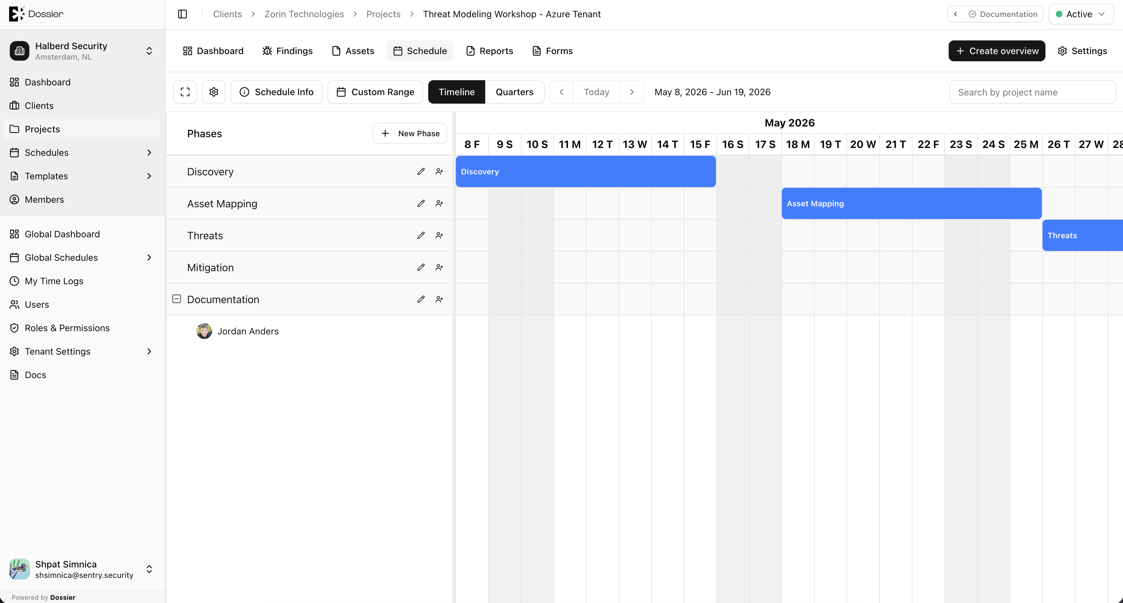Open the Assets tab
Screen dimensions: 1123x603
point(353,51)
